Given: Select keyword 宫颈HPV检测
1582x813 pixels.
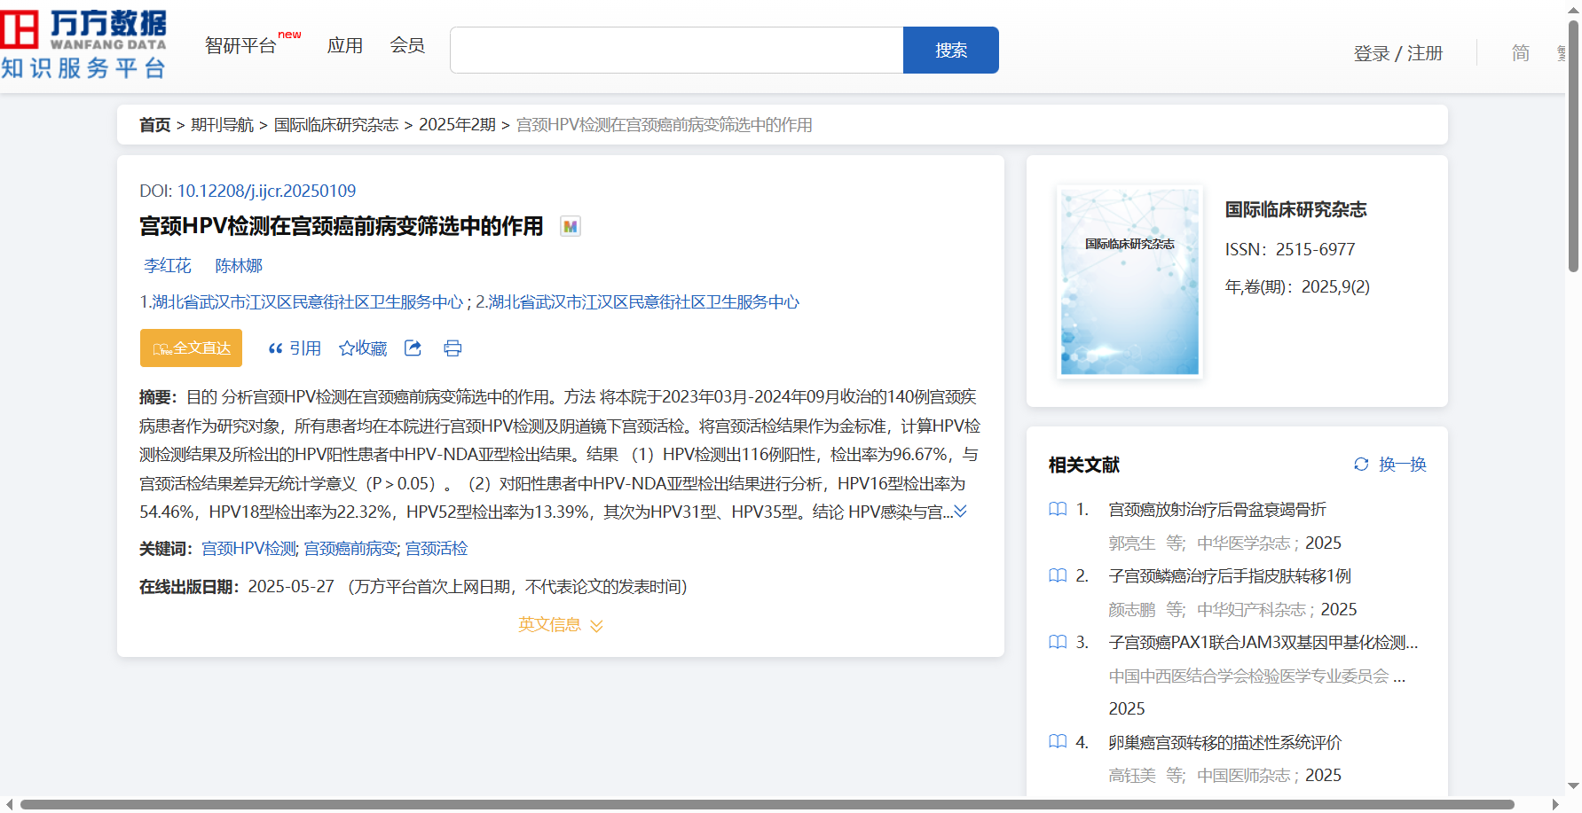Looking at the screenshot, I should 248,549.
